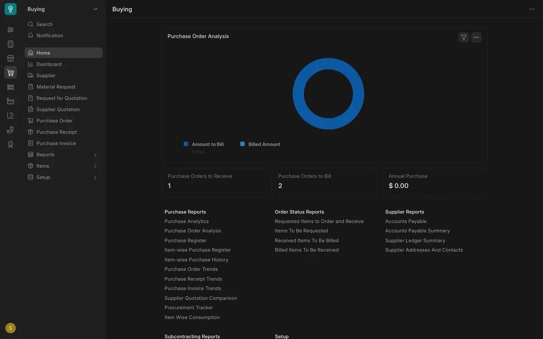Open Items To Be Requested link
The width and height of the screenshot is (543, 339).
302,231
